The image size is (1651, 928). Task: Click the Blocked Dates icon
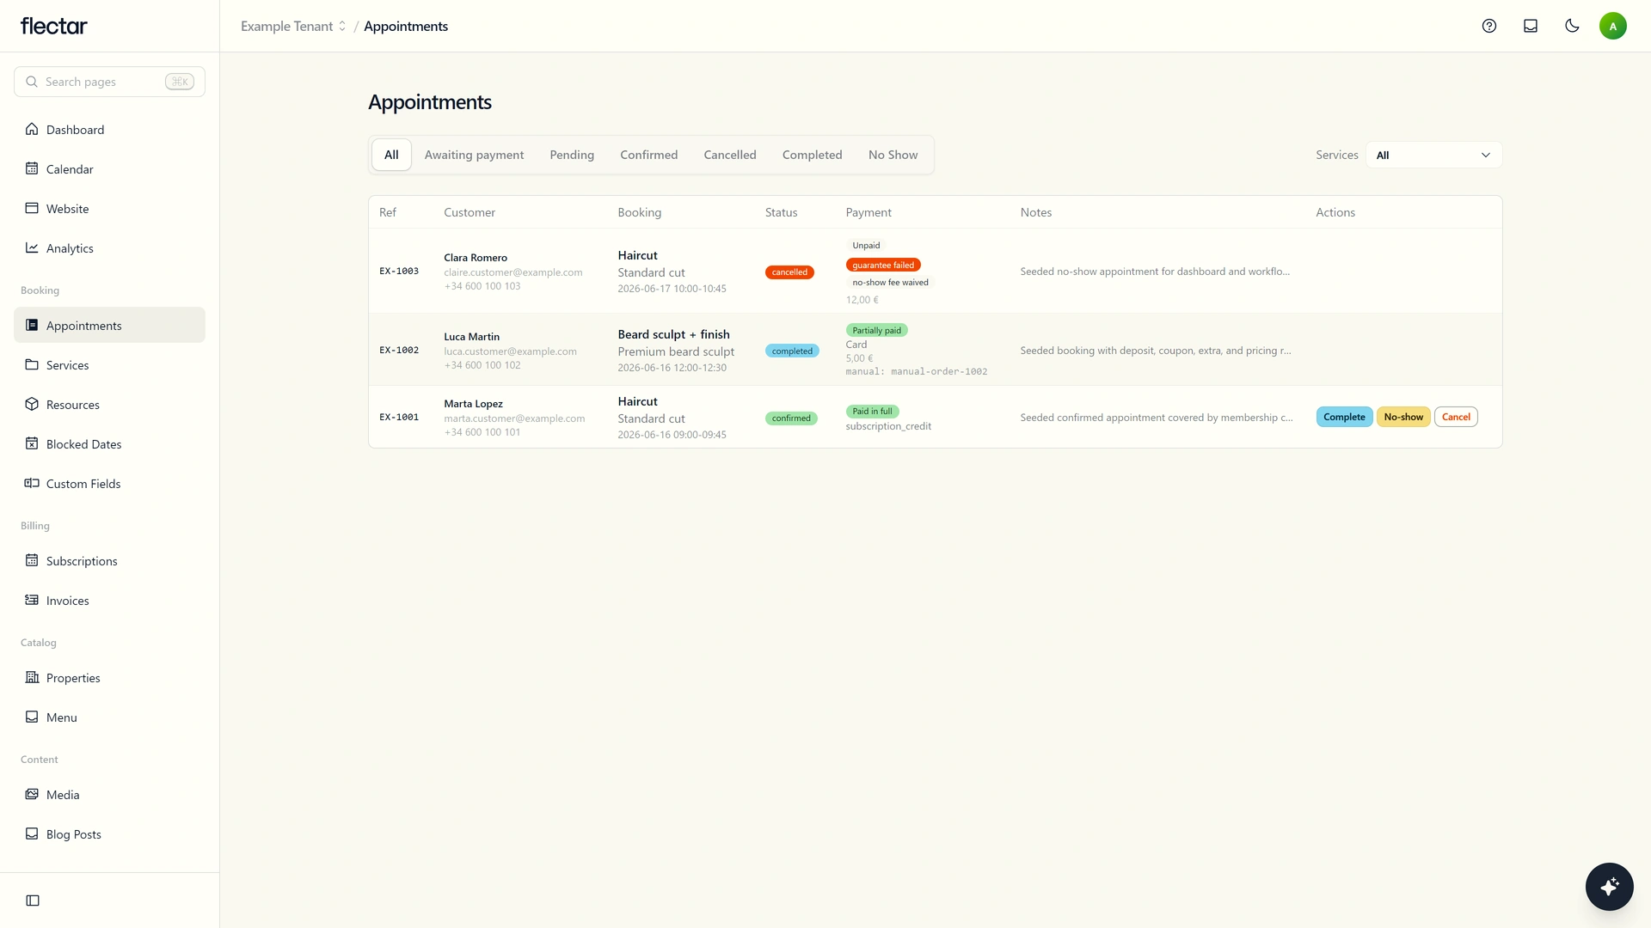(32, 443)
